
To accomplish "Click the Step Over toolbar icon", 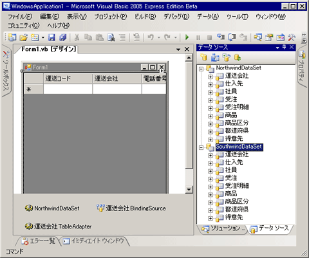I will 232,37.
